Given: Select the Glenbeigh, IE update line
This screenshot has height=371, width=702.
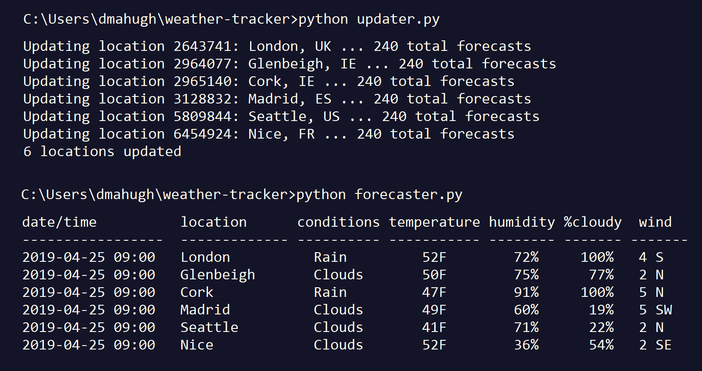Looking at the screenshot, I should [x=290, y=64].
